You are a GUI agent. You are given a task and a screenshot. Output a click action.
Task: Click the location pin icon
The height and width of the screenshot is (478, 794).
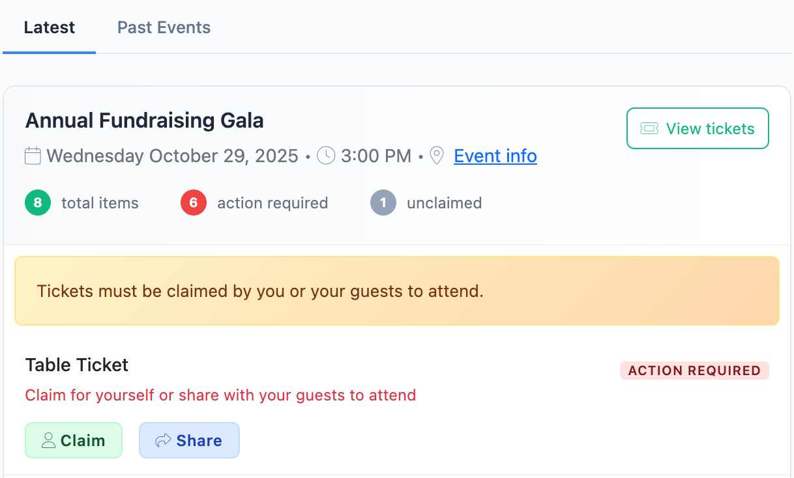pos(437,156)
